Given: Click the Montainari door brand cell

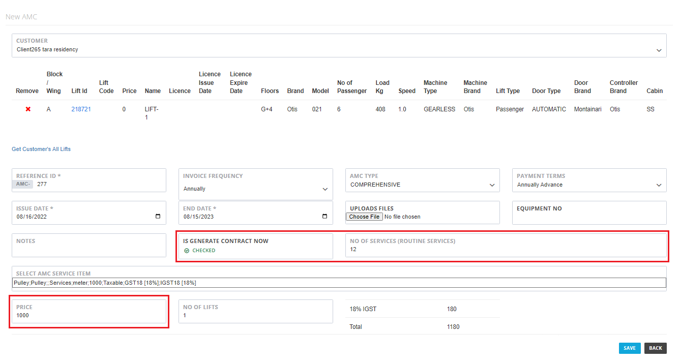Looking at the screenshot, I should click(588, 109).
